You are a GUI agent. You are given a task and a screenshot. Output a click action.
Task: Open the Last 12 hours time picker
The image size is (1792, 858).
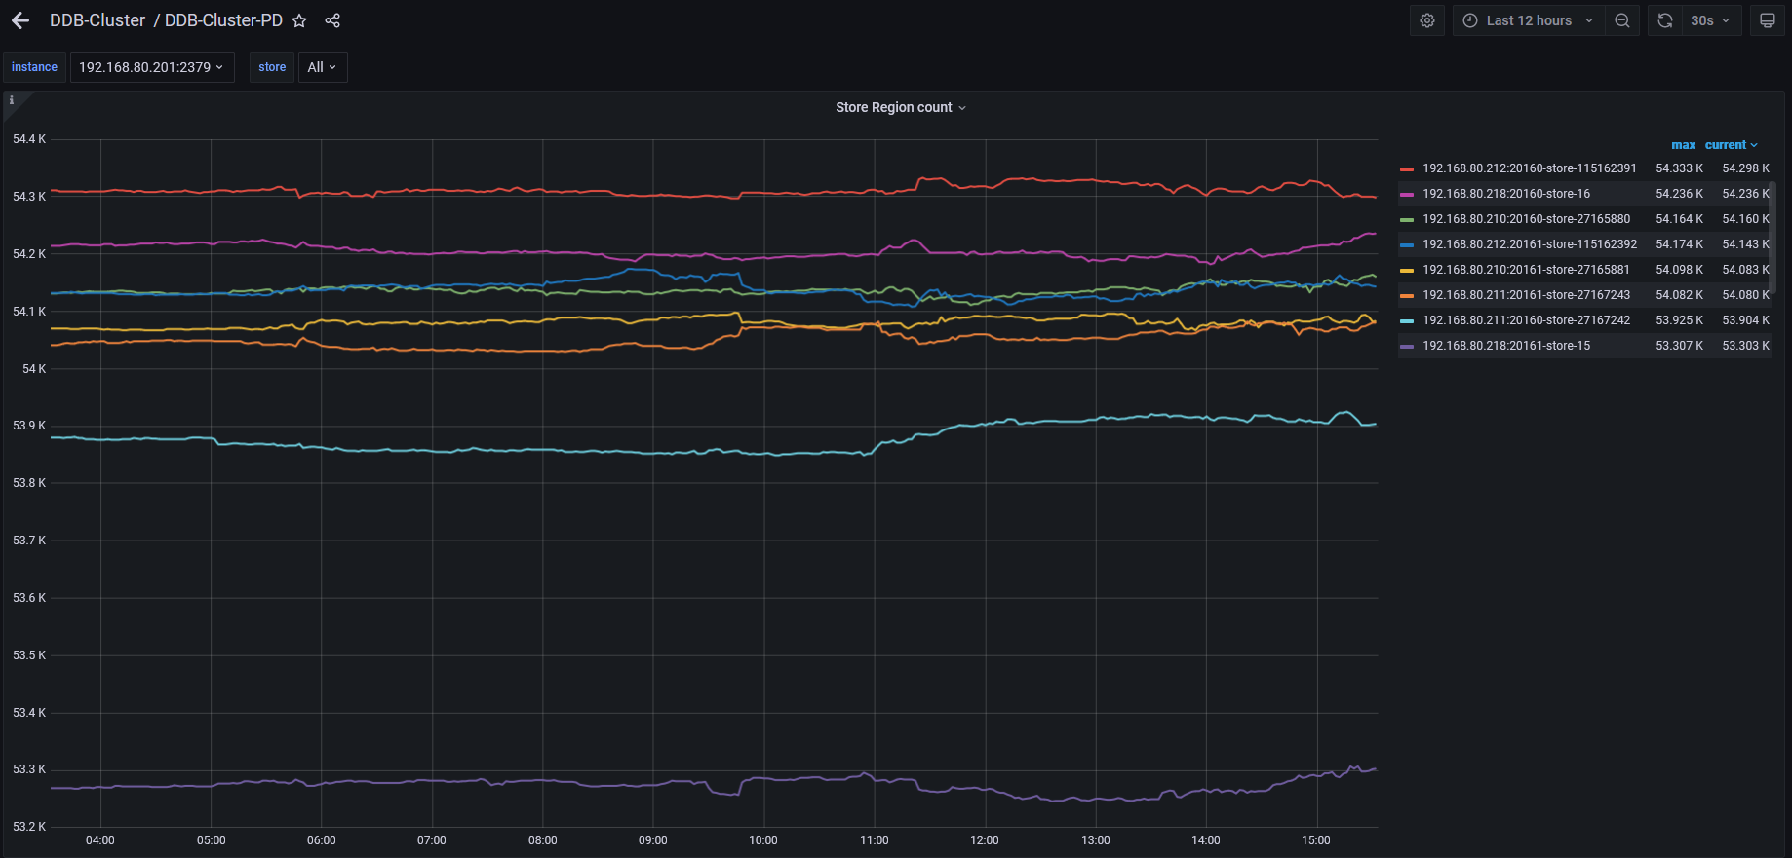tap(1528, 20)
